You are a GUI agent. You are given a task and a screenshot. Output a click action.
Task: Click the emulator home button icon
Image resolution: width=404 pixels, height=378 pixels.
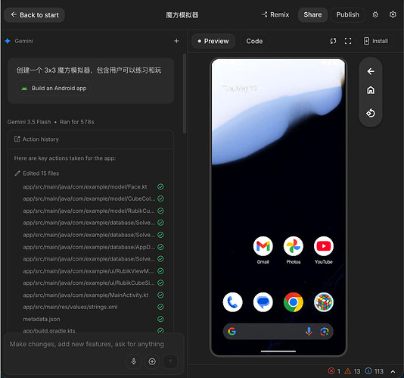[371, 90]
